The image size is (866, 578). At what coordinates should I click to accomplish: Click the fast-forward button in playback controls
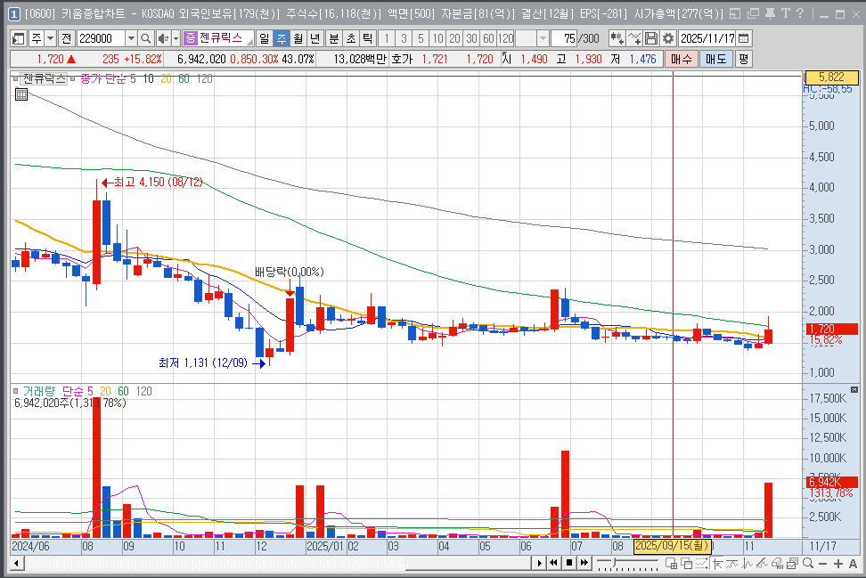pos(584,563)
